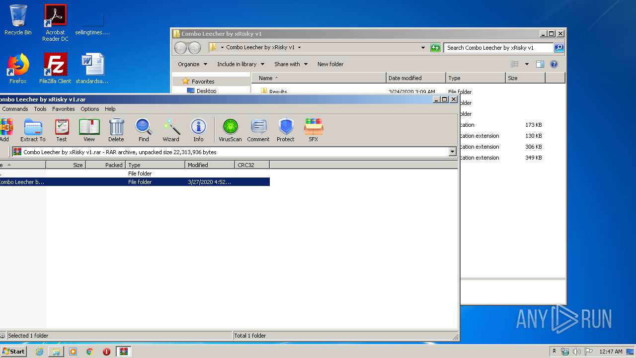Image resolution: width=636 pixels, height=358 pixels.
Task: Select the Results folder in Explorer
Action: 278,91
